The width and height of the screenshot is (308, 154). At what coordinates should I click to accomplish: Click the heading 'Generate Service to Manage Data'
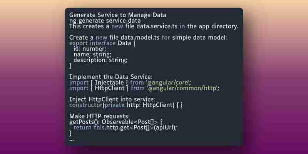coord(118,15)
